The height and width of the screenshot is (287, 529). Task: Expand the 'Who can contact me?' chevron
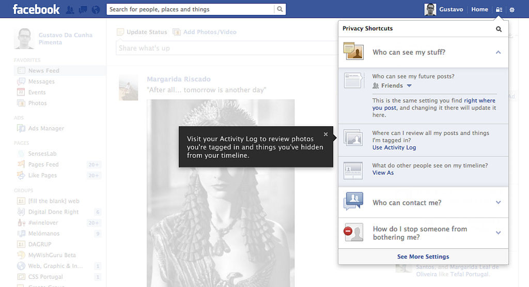[499, 203]
